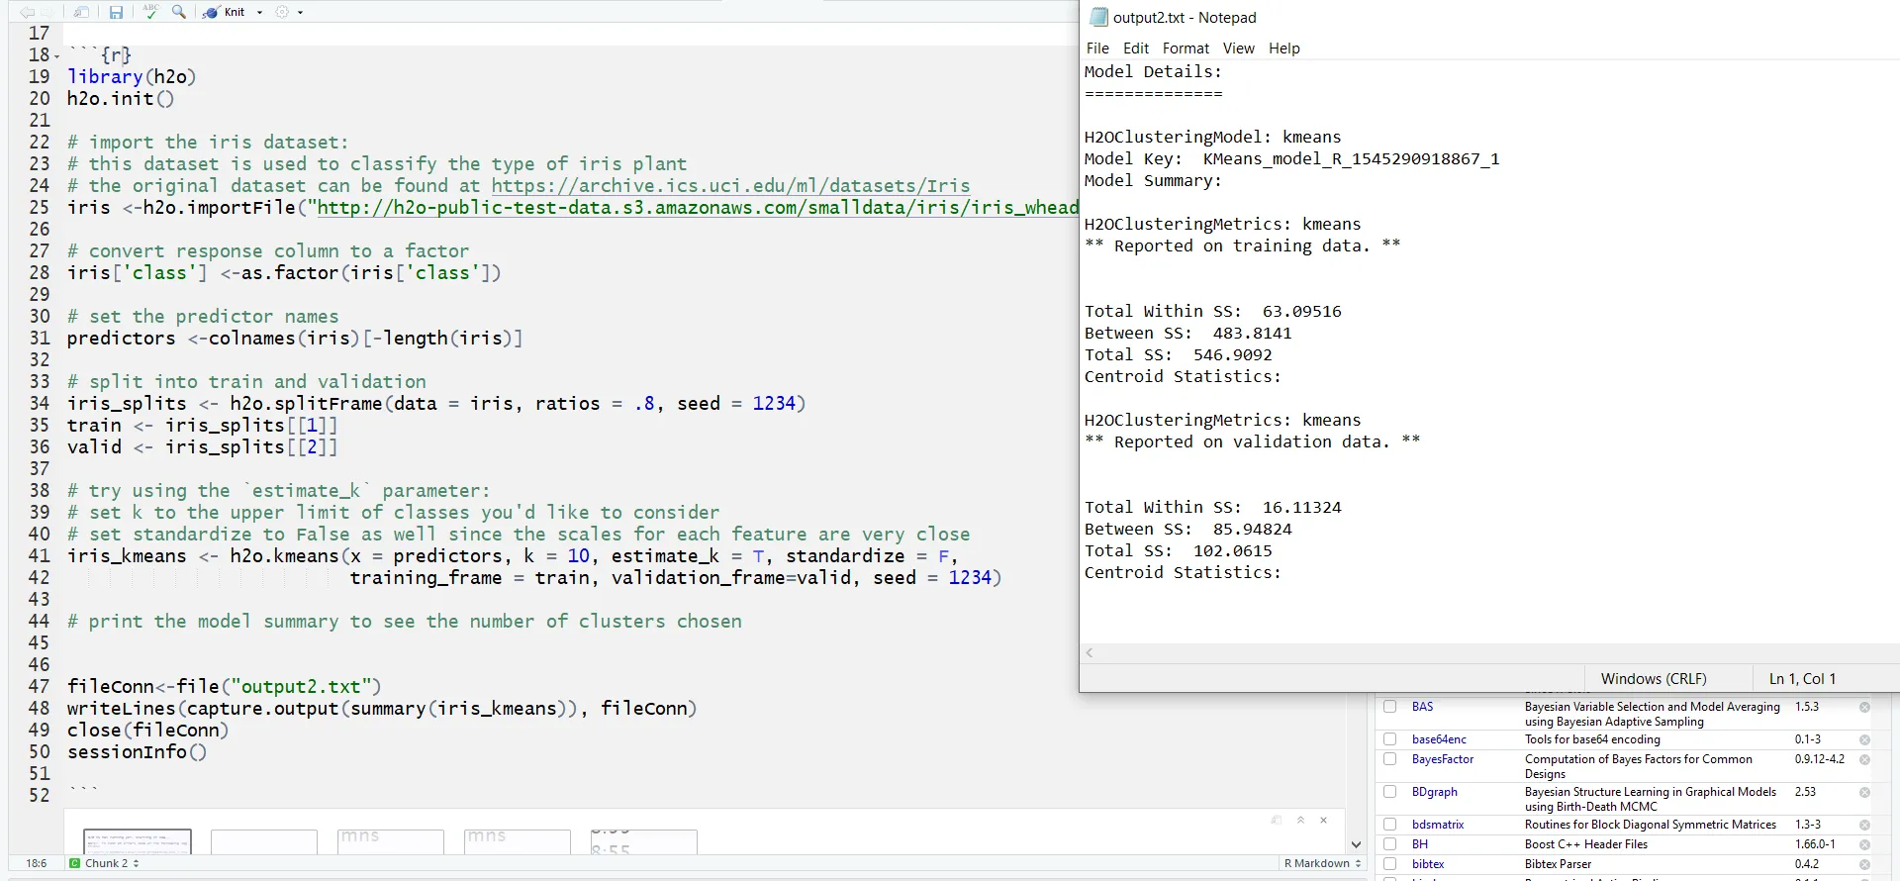The height and width of the screenshot is (881, 1900).
Task: Check the BH package checkbox
Action: (1390, 844)
